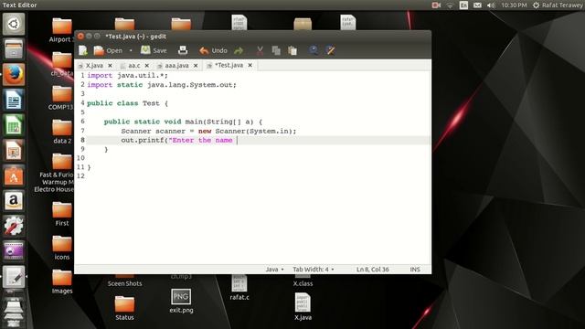Launch LibreOffice Impress from the launcher

pos(14,151)
